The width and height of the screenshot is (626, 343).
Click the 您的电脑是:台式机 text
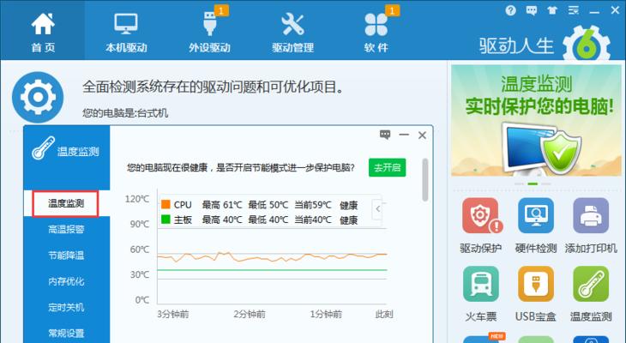(125, 113)
